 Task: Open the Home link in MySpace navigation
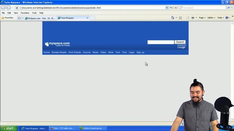(x=46, y=52)
